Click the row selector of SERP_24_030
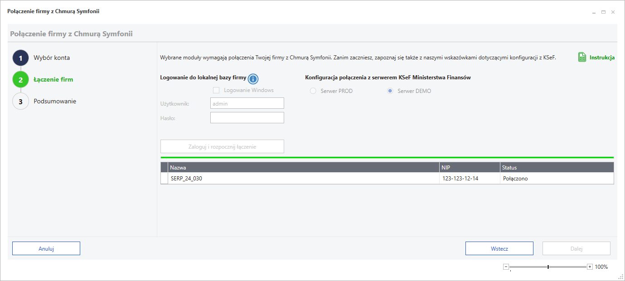This screenshot has height=281, width=625. tap(164, 178)
